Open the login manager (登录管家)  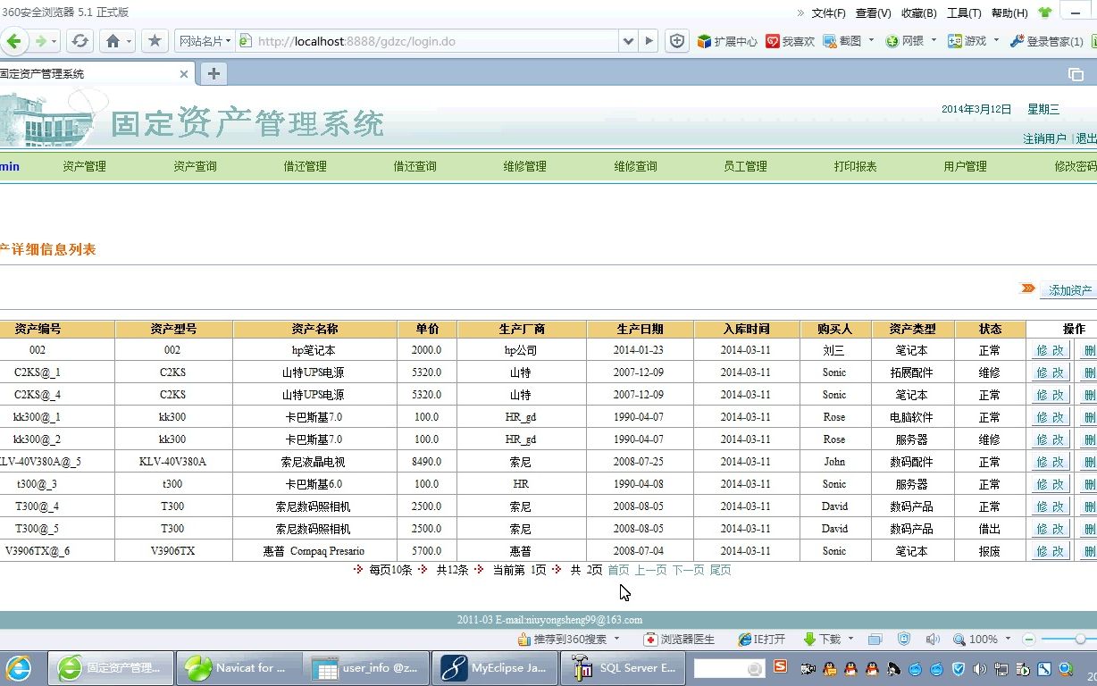[1048, 40]
